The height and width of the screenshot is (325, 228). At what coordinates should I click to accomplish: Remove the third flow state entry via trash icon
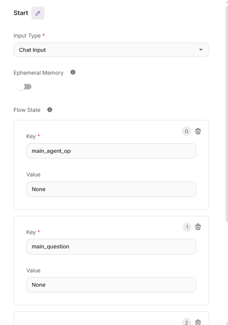(x=198, y=322)
